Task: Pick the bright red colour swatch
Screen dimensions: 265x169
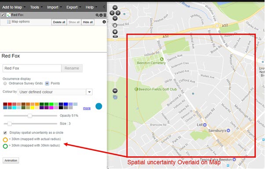Action: [x=10, y=104]
